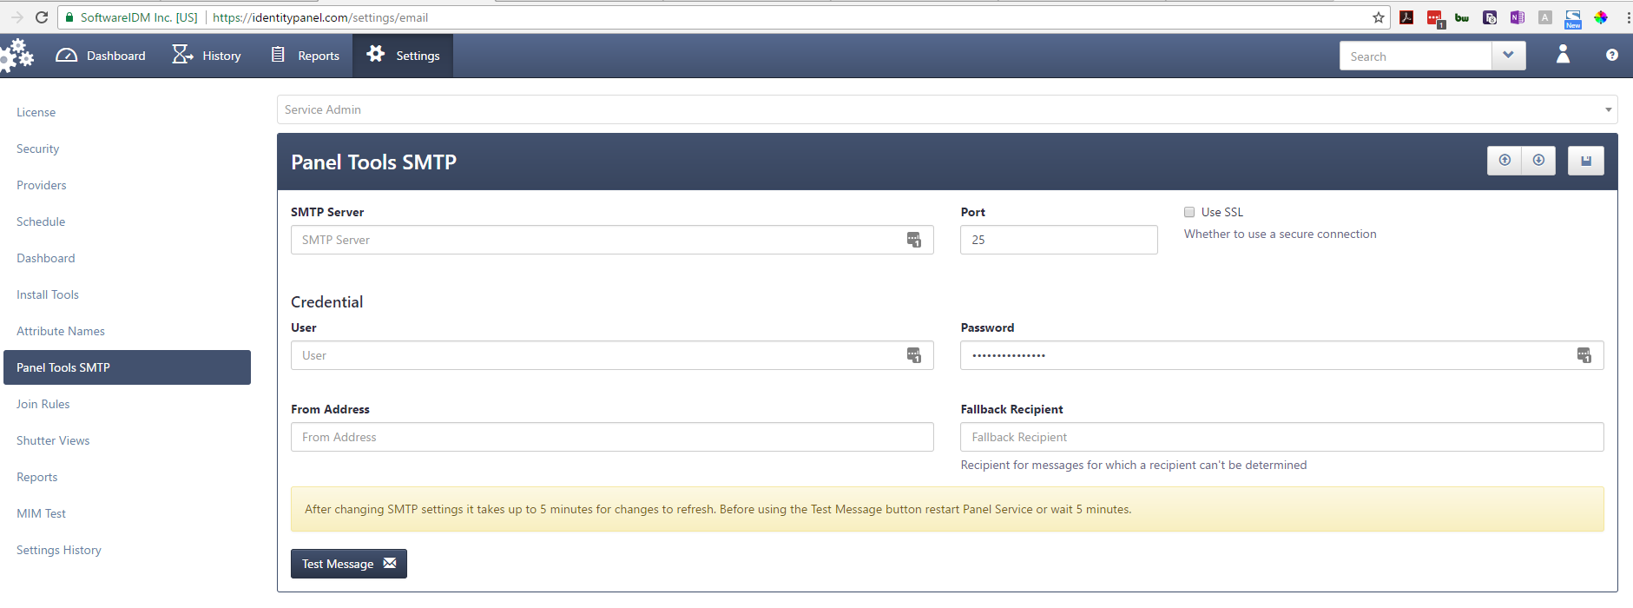The height and width of the screenshot is (608, 1633).
Task: Open the Dashboard nav item
Action: [101, 56]
